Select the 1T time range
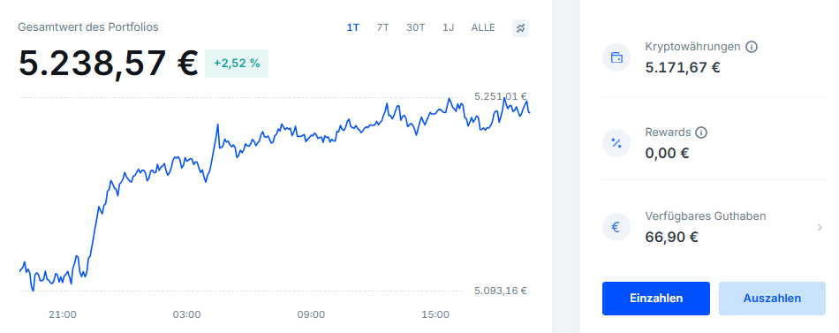The image size is (839, 333). click(352, 28)
